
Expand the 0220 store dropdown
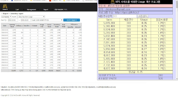(x=6, y=17)
